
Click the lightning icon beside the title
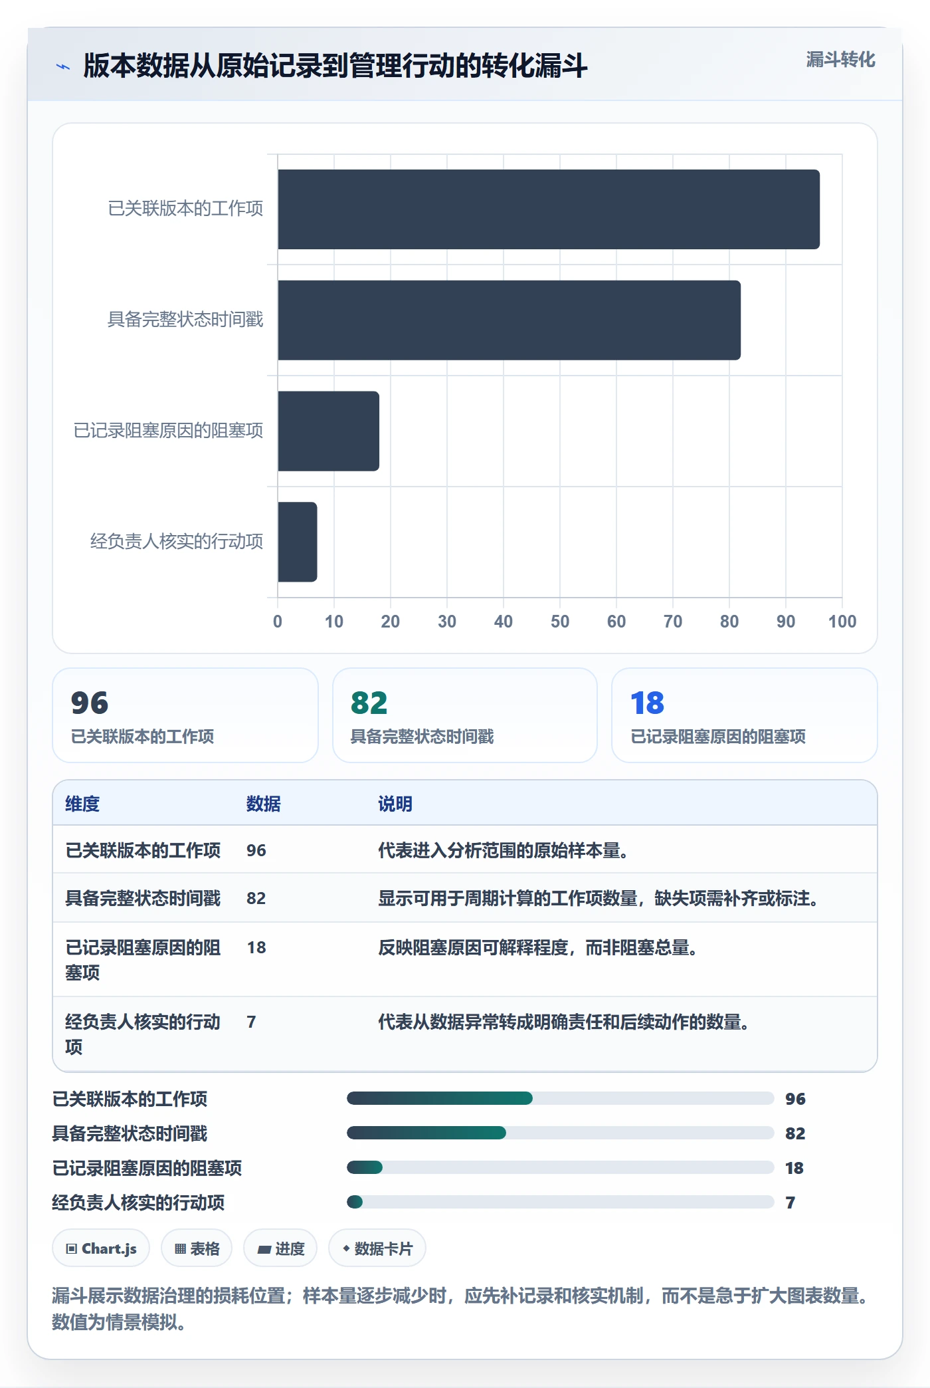click(x=63, y=66)
